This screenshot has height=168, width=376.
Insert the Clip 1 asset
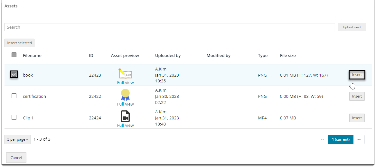357,118
